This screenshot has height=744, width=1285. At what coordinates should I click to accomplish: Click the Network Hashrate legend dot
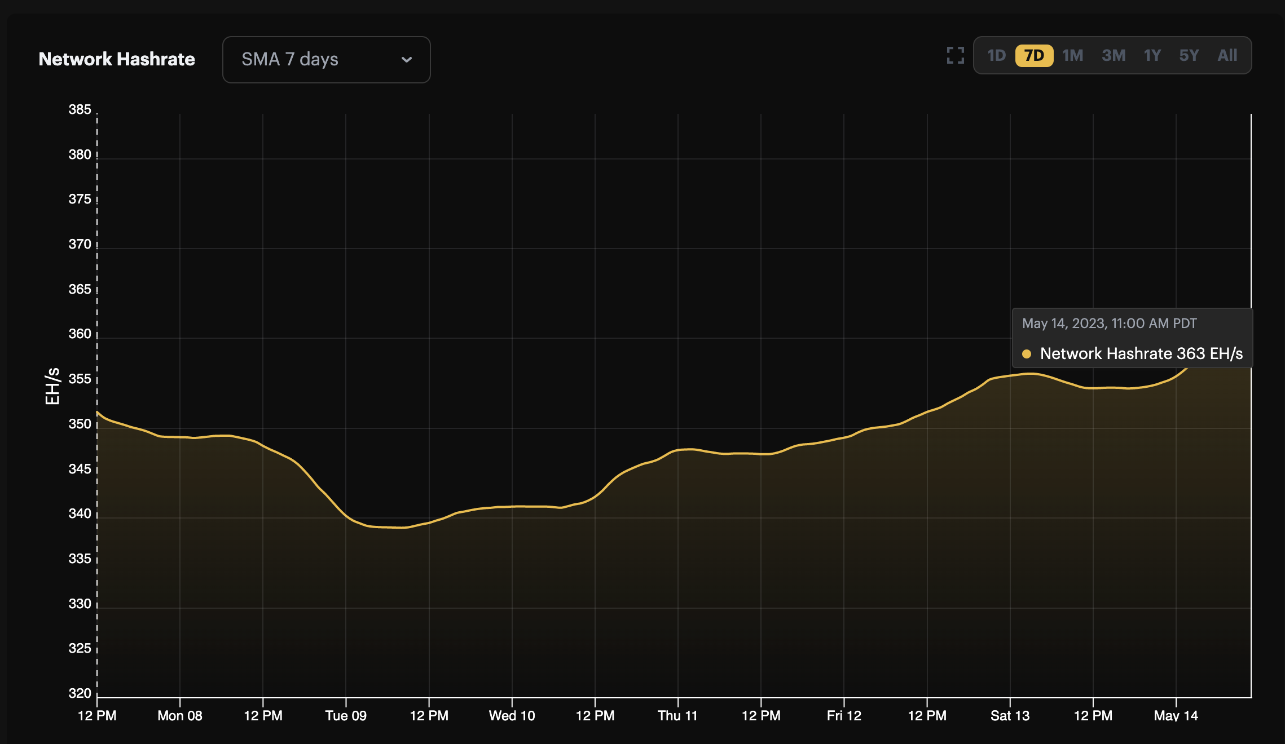tap(1028, 354)
